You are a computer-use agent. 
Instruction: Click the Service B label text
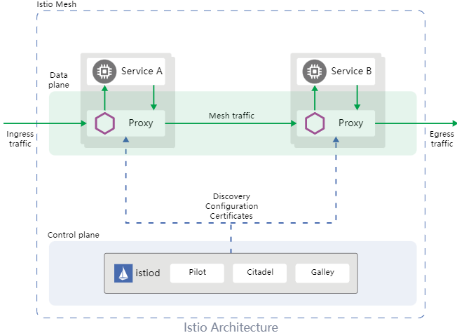pyautogui.click(x=352, y=71)
